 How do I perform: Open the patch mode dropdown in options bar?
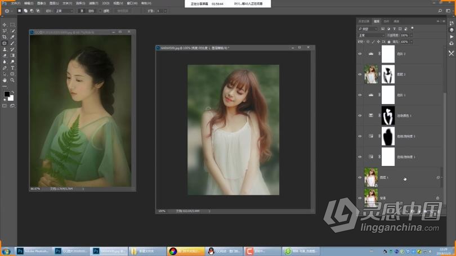[64, 11]
